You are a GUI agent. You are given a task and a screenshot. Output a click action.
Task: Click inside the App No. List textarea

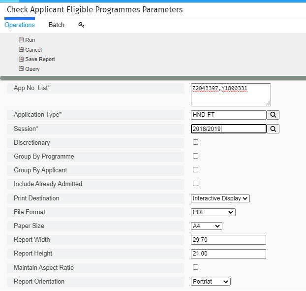(231, 95)
